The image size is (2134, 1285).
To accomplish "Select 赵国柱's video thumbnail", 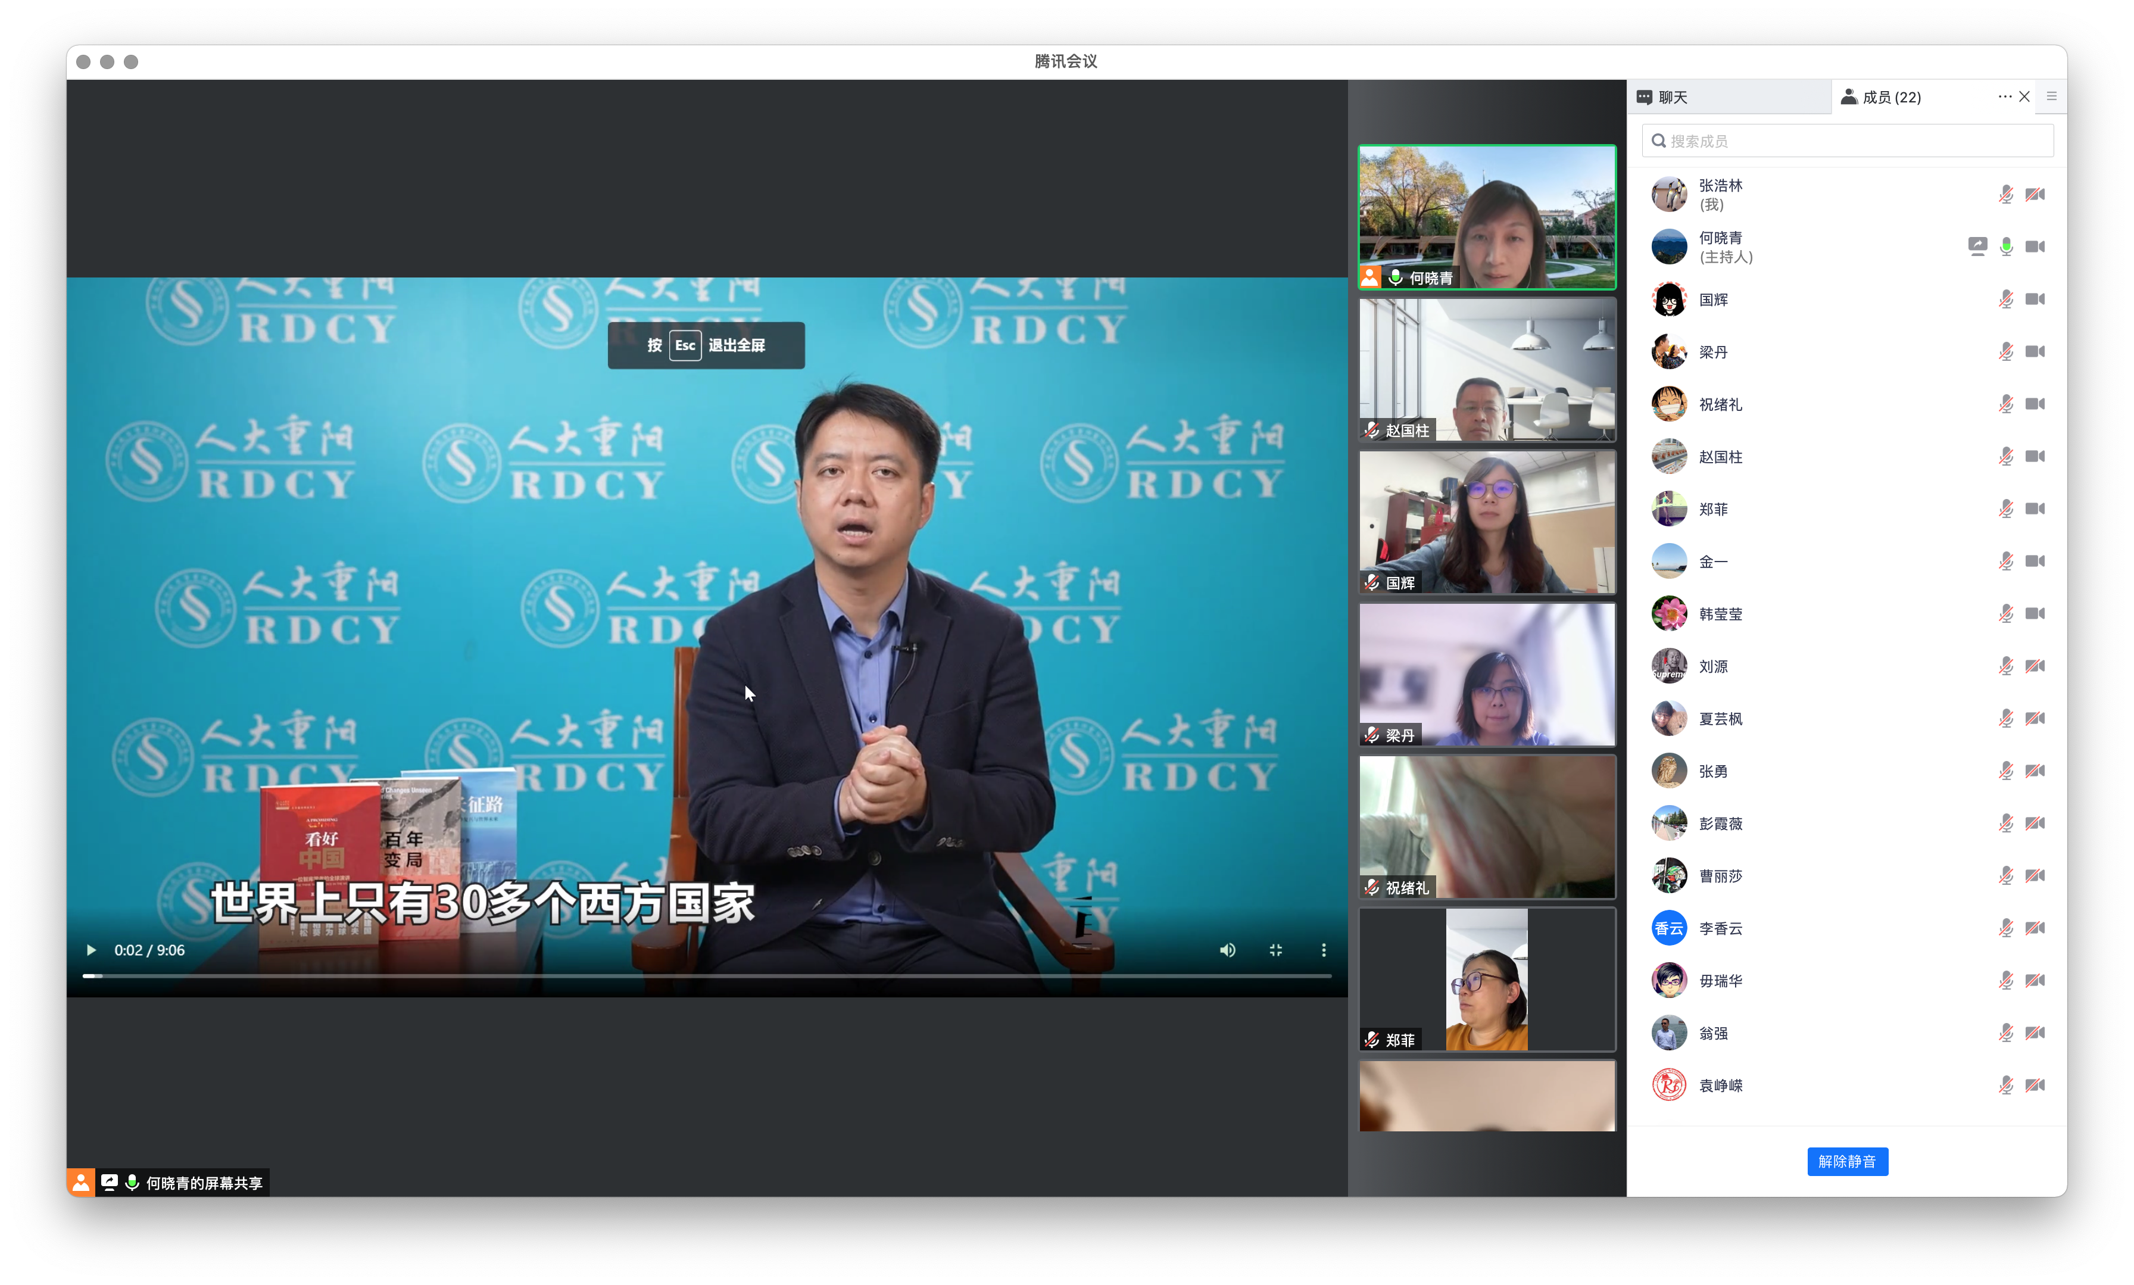I will [x=1486, y=370].
